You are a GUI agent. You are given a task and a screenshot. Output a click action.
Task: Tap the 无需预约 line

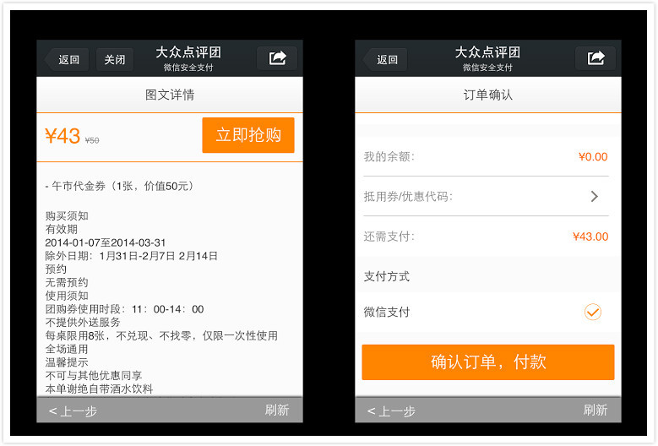[67, 282]
